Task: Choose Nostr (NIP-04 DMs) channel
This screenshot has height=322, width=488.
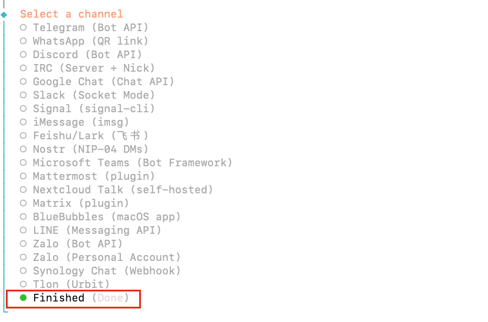Action: click(x=90, y=149)
